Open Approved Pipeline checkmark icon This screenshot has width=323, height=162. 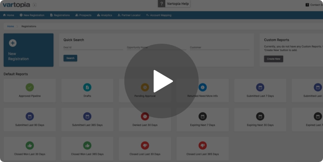pyautogui.click(x=30, y=87)
